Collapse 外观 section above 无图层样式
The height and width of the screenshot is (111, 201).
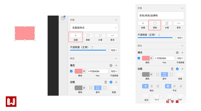(116, 20)
